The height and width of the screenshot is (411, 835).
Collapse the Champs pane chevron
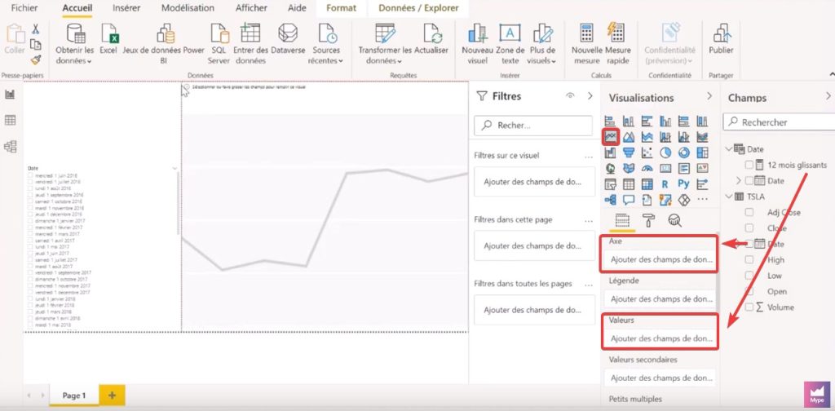pyautogui.click(x=828, y=96)
